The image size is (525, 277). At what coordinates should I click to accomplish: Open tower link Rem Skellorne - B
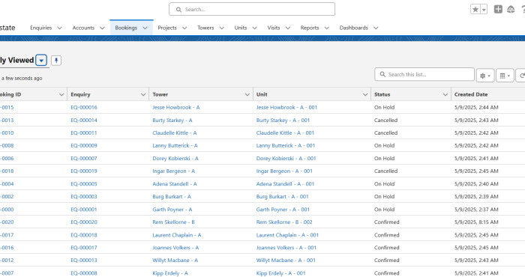click(x=173, y=222)
